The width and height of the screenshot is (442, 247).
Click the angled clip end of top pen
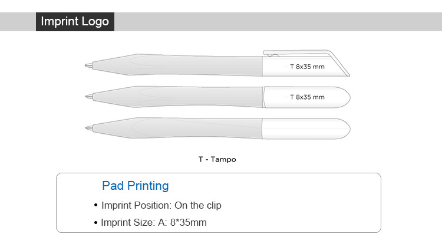(338, 64)
